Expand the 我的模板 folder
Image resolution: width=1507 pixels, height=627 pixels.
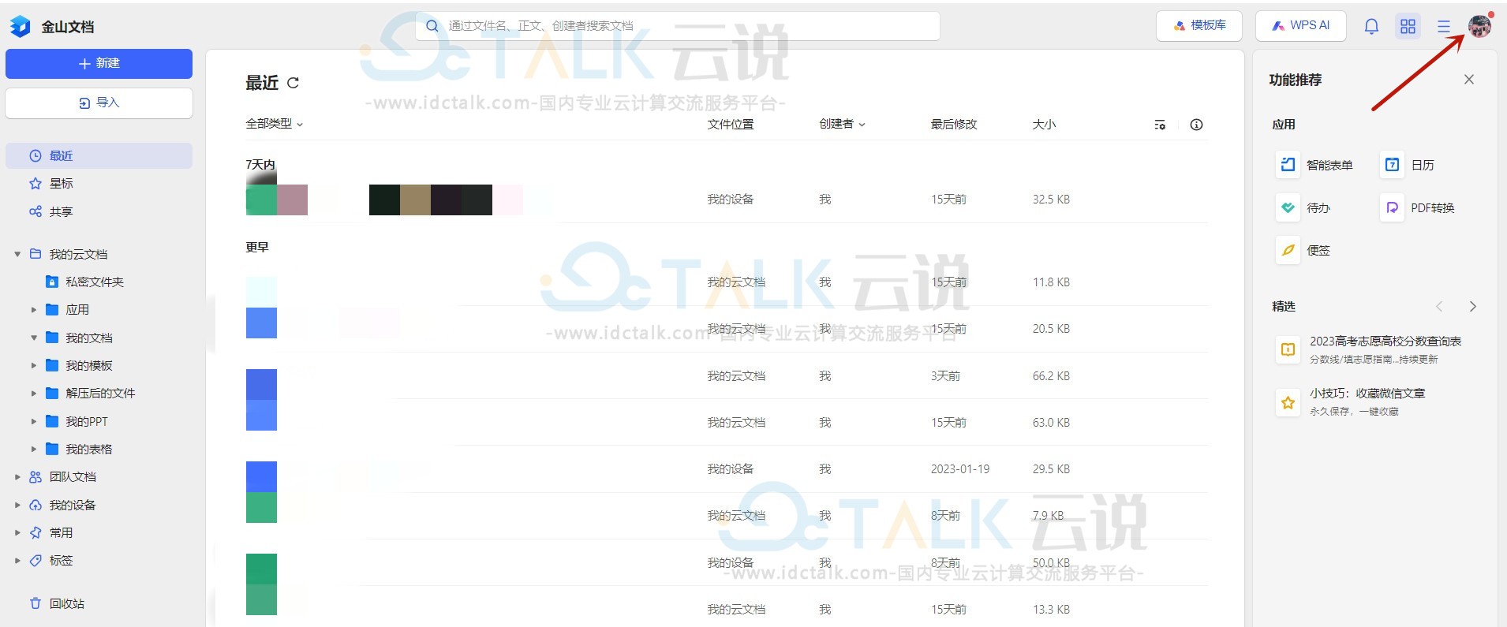click(34, 365)
